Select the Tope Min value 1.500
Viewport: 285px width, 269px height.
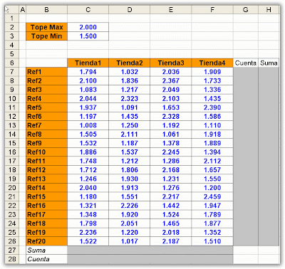(x=88, y=36)
